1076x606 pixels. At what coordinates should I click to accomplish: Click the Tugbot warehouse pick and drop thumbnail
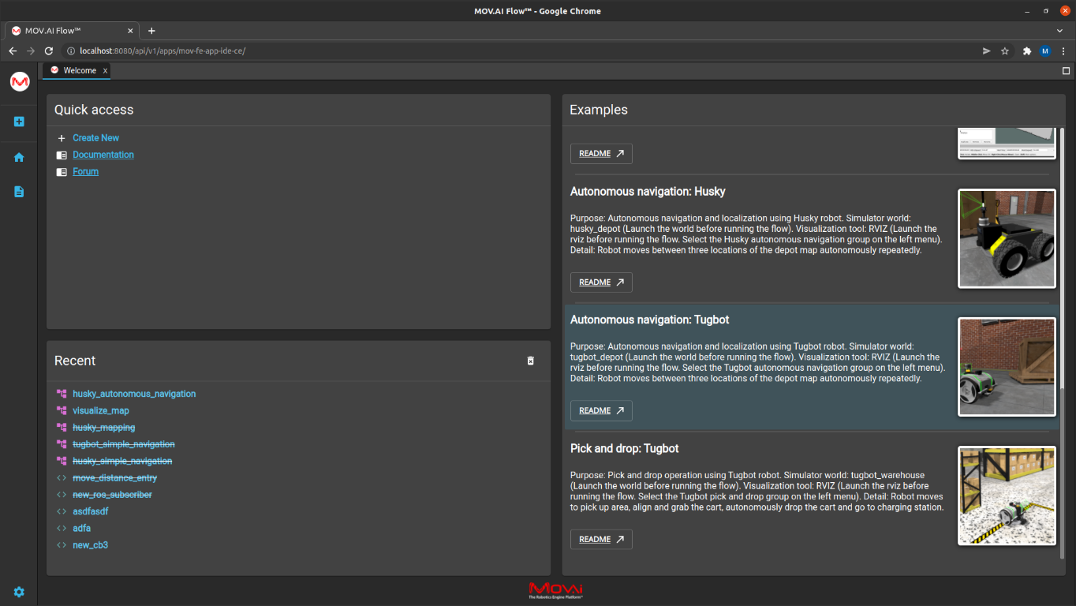coord(1007,496)
